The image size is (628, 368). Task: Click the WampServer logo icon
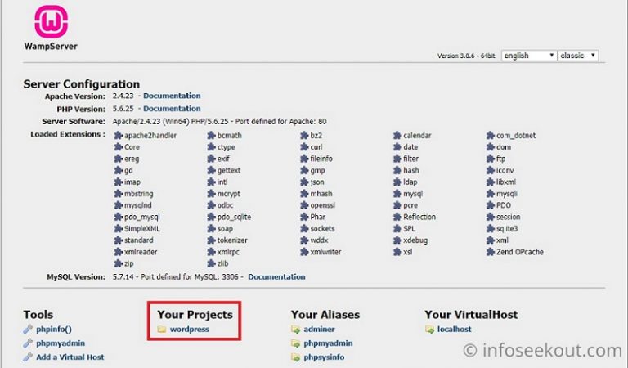coord(52,21)
